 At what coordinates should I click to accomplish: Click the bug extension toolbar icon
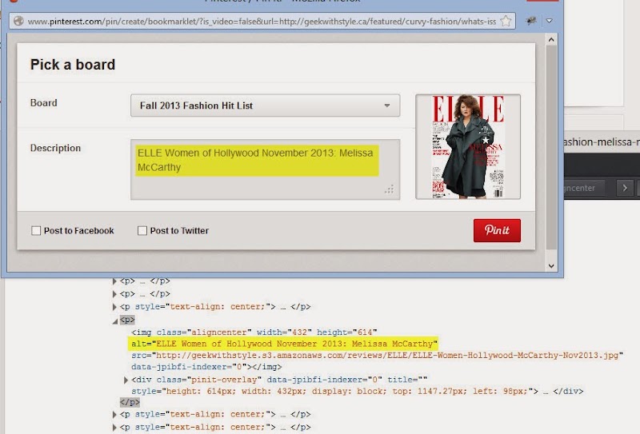coord(531,21)
